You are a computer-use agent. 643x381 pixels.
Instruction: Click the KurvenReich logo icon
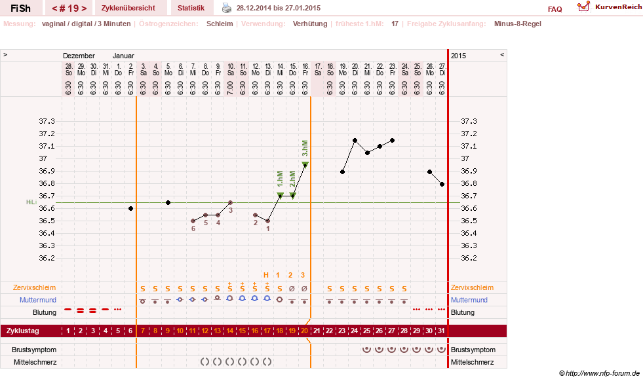[x=583, y=7]
